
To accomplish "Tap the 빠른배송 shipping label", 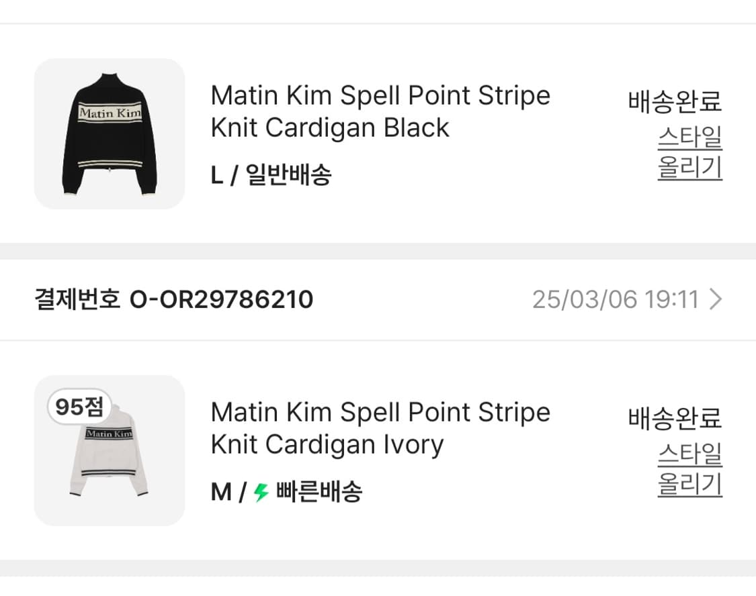I will click(319, 493).
